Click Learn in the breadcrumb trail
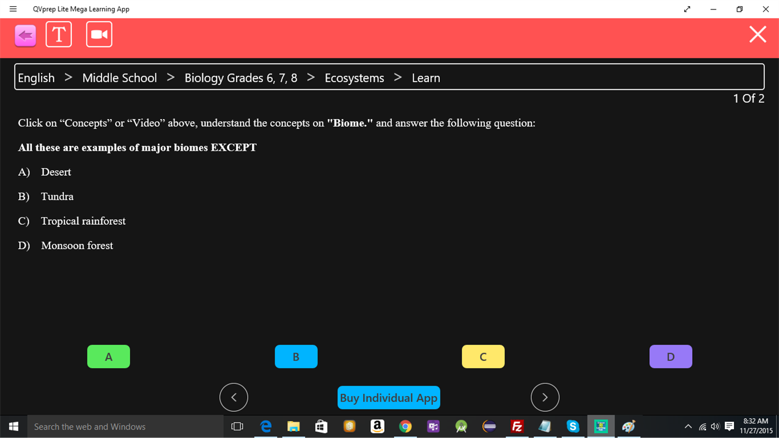 426,77
